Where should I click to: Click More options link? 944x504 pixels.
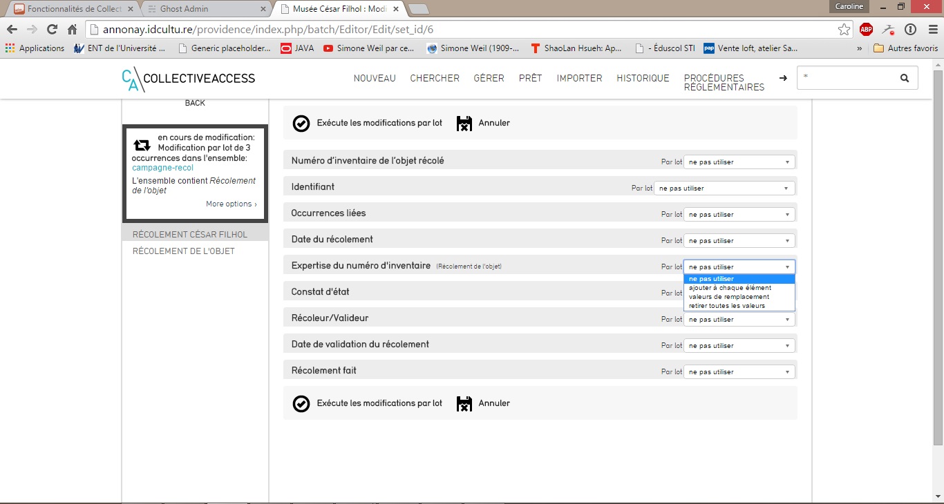pos(231,204)
